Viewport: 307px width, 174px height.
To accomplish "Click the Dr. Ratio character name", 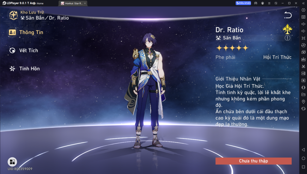I will click(229, 30).
